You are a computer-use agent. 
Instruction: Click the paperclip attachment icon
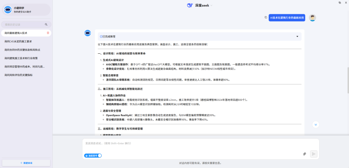[304, 154]
